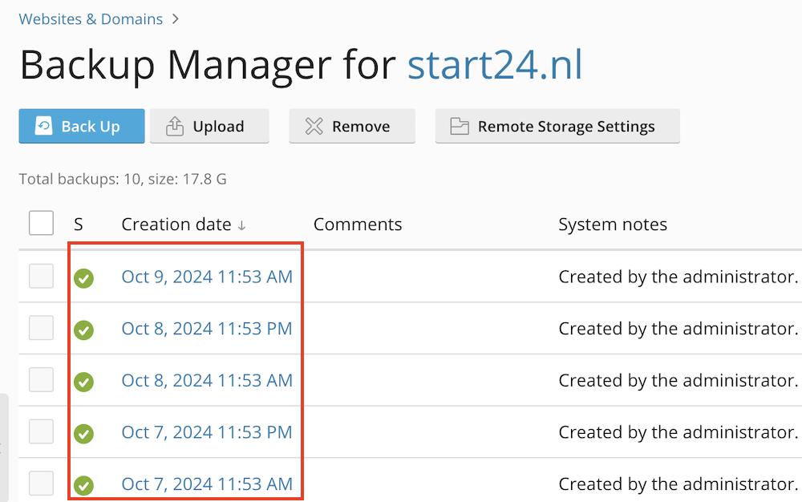Sort backups by the Creation date column header
802x502 pixels.
[x=176, y=225]
